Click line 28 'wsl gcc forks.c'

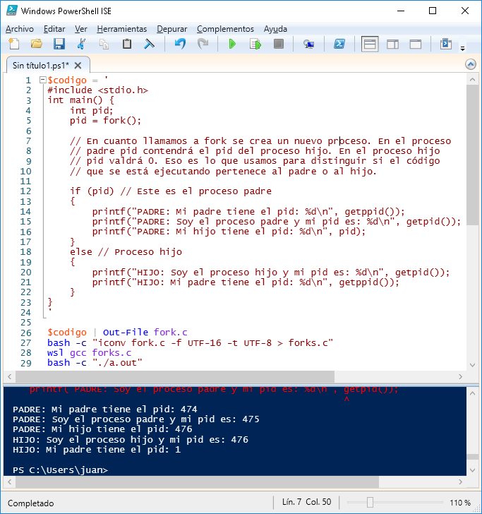(x=89, y=353)
